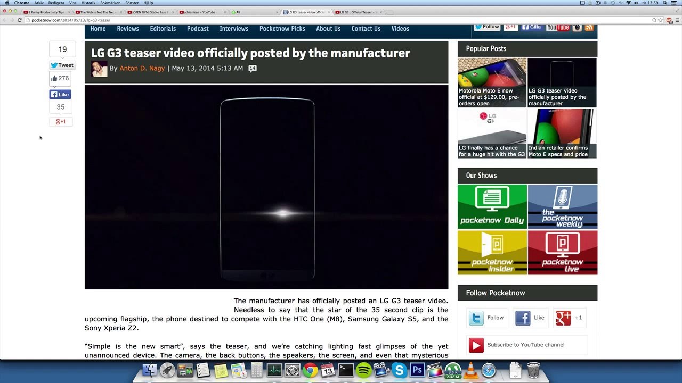The width and height of the screenshot is (682, 383).
Task: Open Safari compass in the dock
Action: point(489,370)
